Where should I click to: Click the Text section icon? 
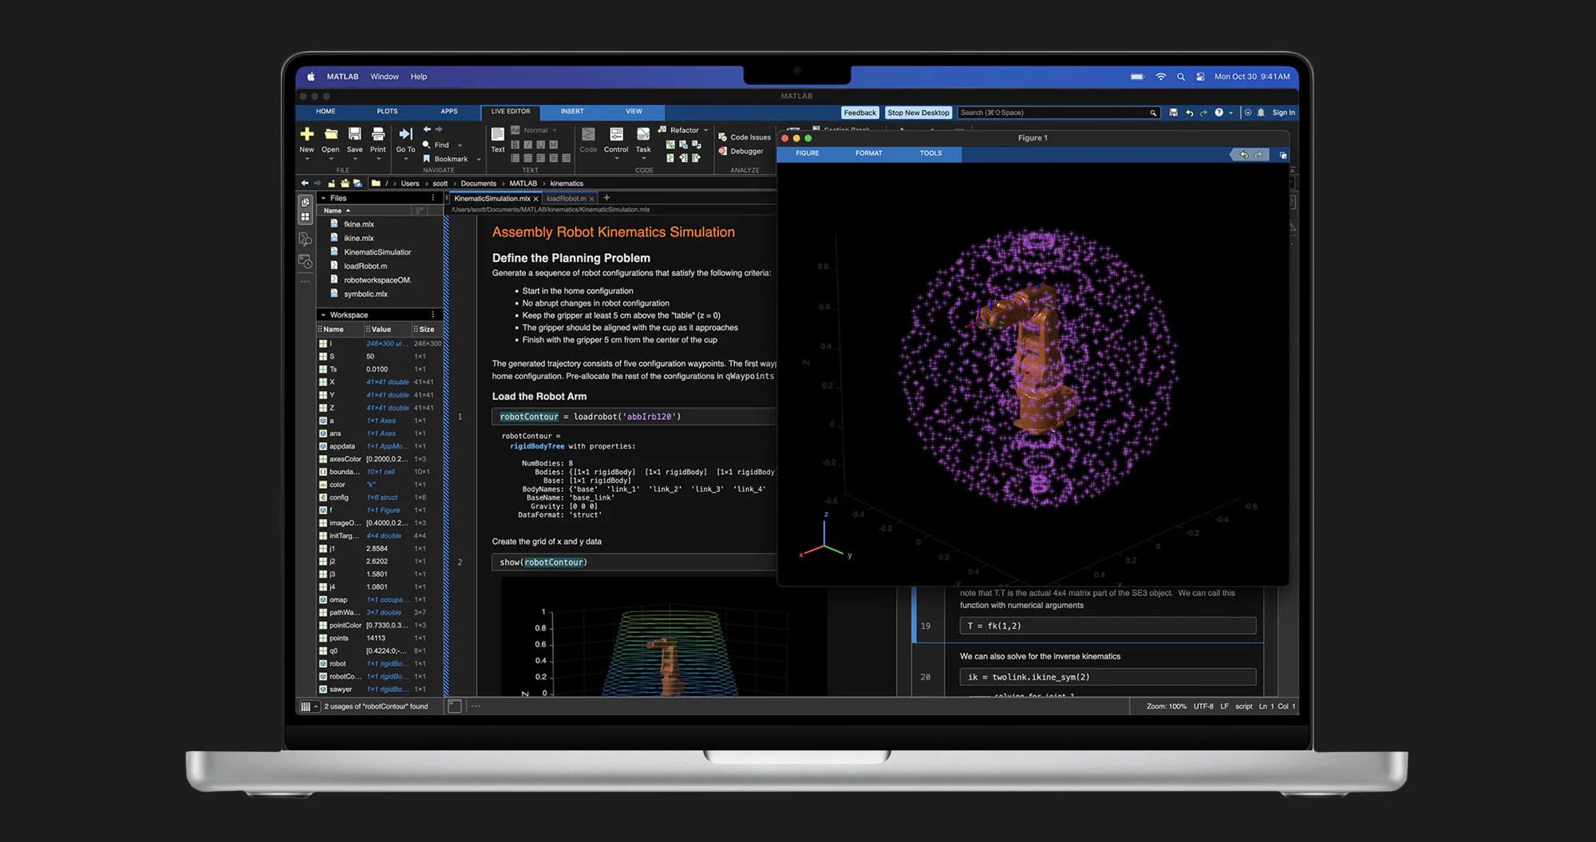click(x=498, y=134)
